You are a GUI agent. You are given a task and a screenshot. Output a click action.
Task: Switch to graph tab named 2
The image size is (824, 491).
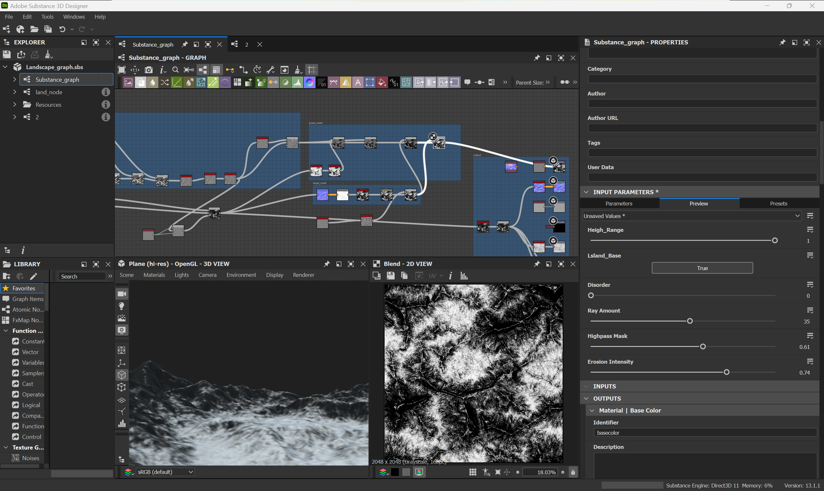click(247, 44)
